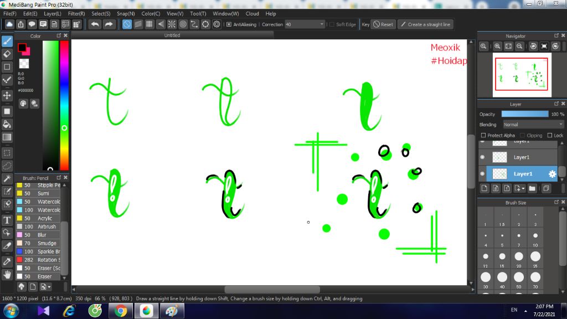Click the hue color strip

[x=64, y=105]
